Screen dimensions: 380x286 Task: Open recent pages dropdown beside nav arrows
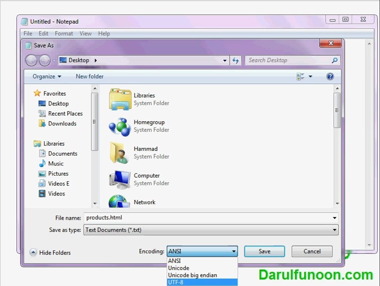click(54, 60)
